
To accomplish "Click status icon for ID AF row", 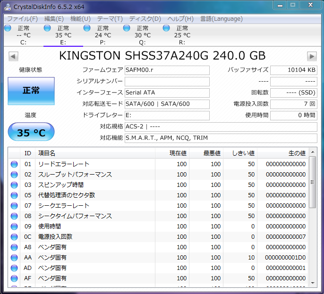I will pyautogui.click(x=14, y=278).
